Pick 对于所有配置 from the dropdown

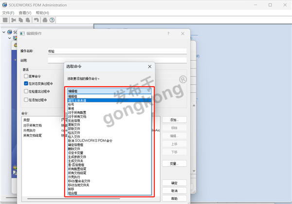coord(109,112)
